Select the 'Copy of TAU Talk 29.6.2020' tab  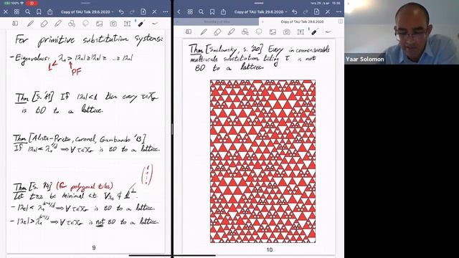(302, 22)
